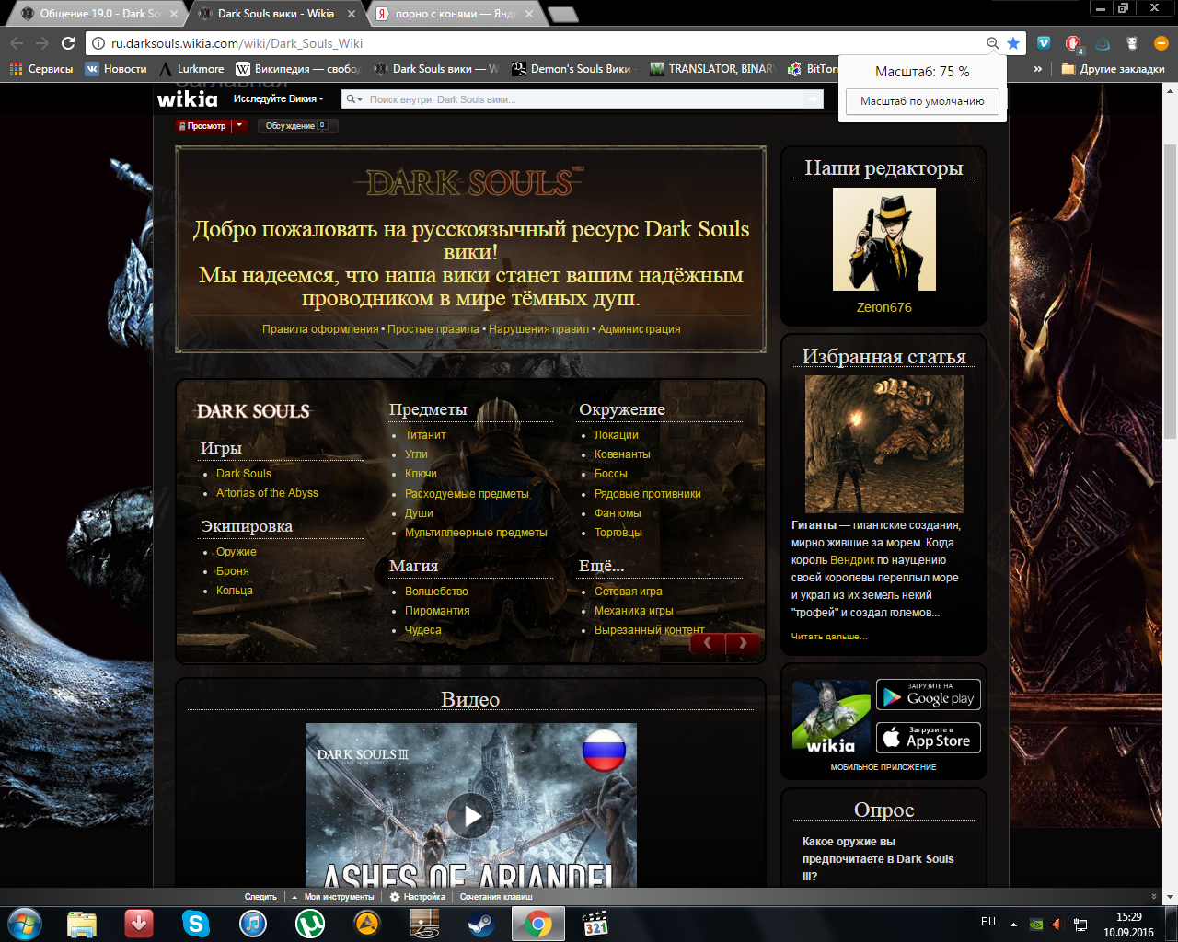
Task: Open Media Player Classic 321 taskbar icon
Action: (x=595, y=924)
